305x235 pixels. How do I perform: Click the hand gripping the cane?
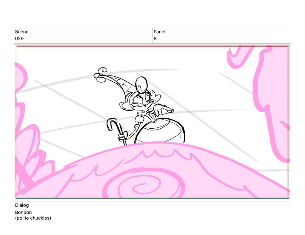click(x=121, y=137)
